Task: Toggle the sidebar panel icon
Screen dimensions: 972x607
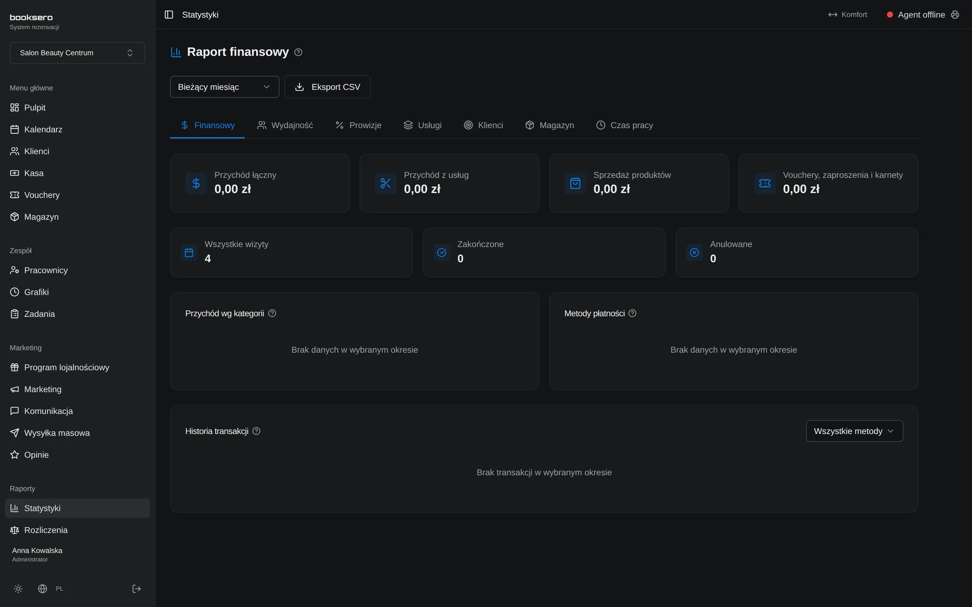Action: tap(169, 15)
